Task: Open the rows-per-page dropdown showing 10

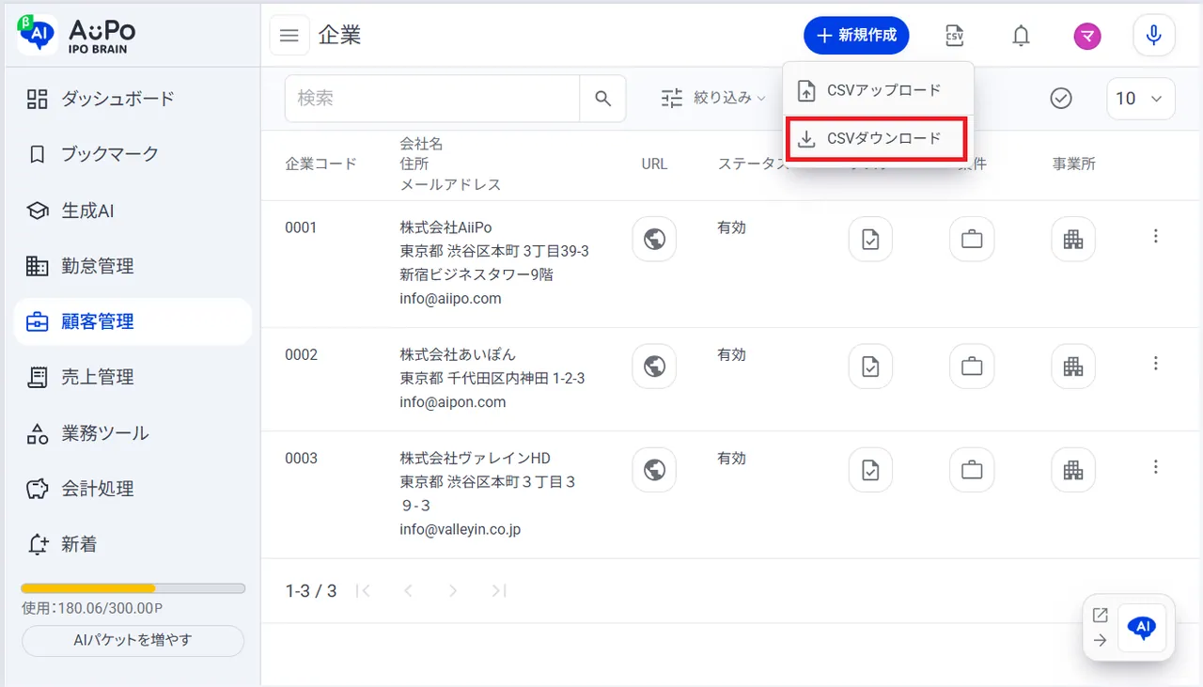Action: click(x=1141, y=99)
